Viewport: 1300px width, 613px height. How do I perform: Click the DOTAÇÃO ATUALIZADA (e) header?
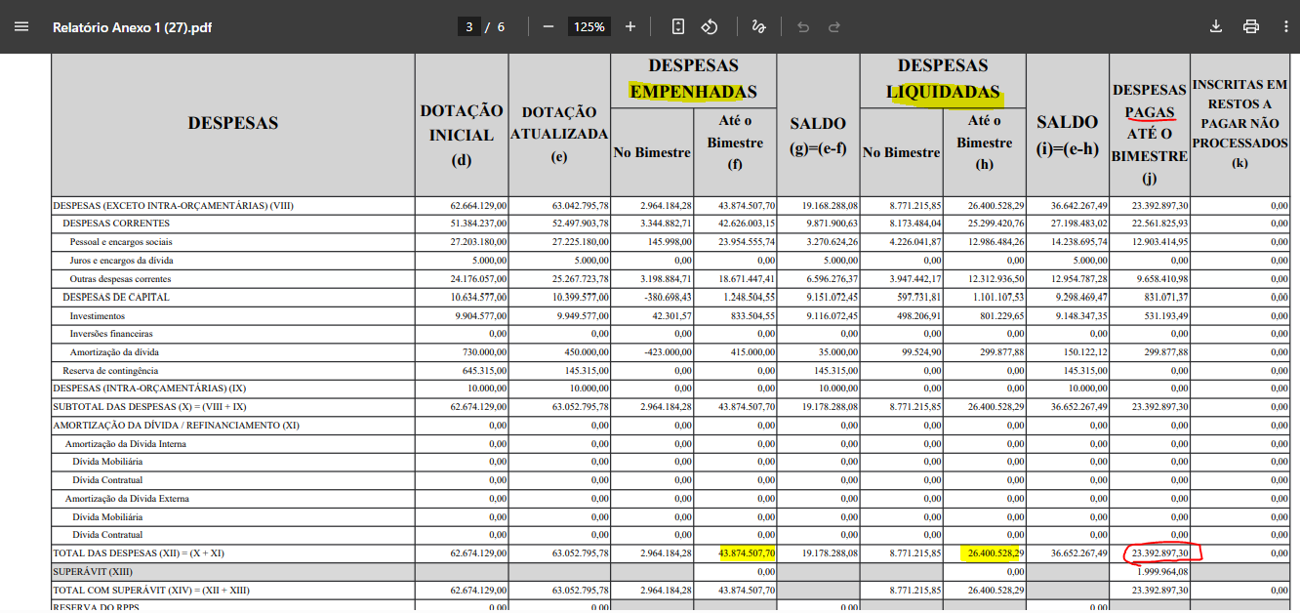559,135
